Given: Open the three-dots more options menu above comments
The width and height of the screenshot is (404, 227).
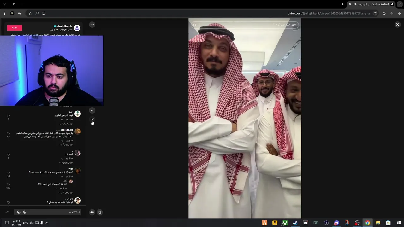Looking at the screenshot, I should coord(92,25).
